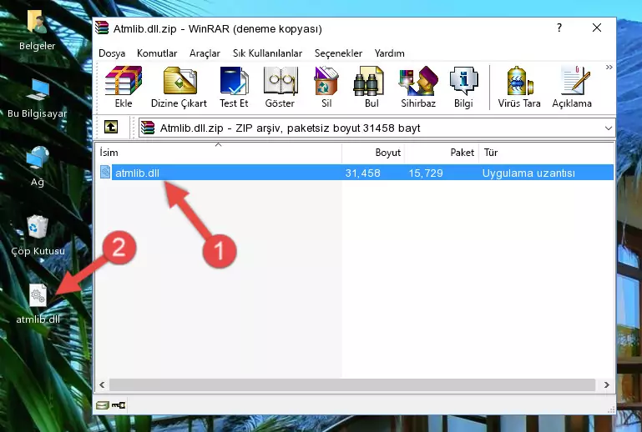642x432 pixels.
Task: Click archive icon in address bar
Action: (148, 128)
